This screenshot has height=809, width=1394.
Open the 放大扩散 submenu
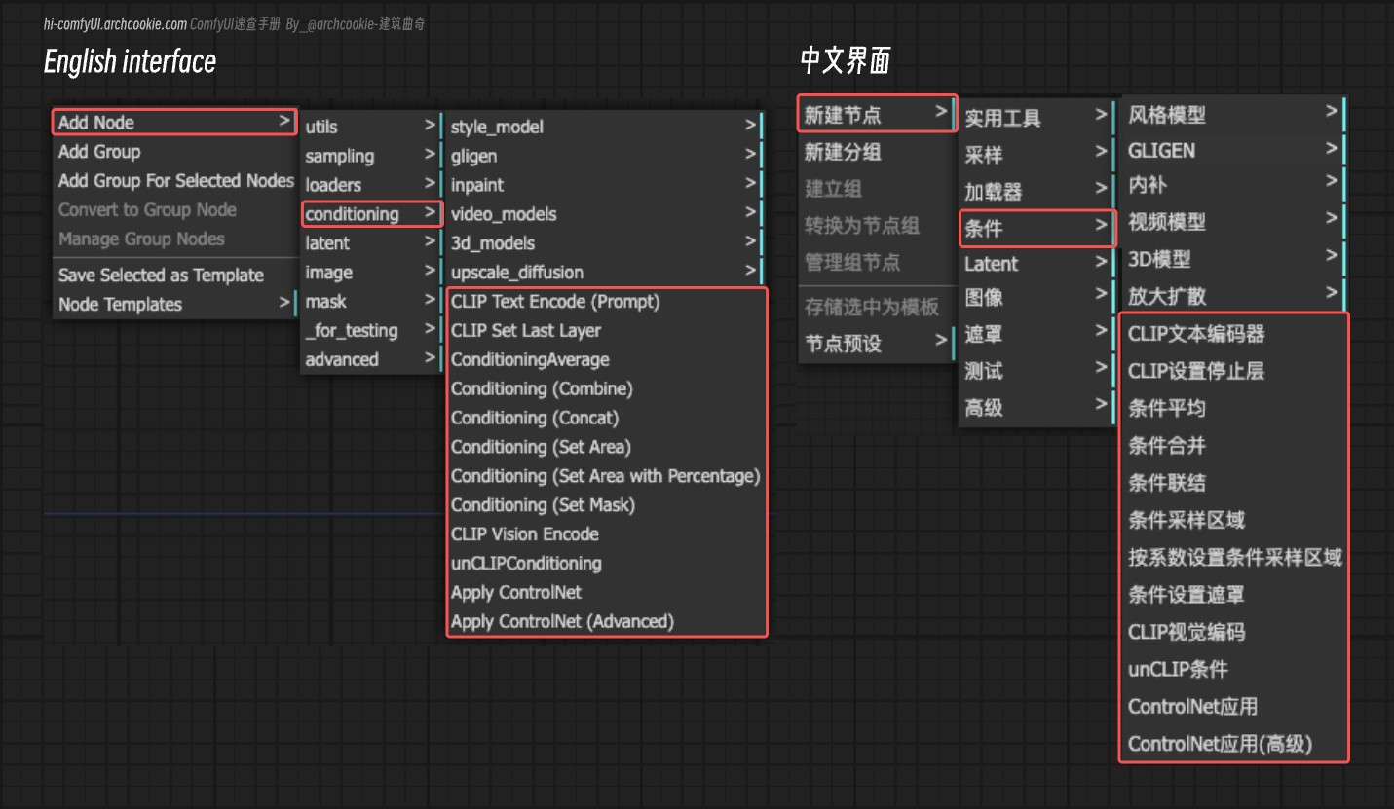(x=1234, y=296)
